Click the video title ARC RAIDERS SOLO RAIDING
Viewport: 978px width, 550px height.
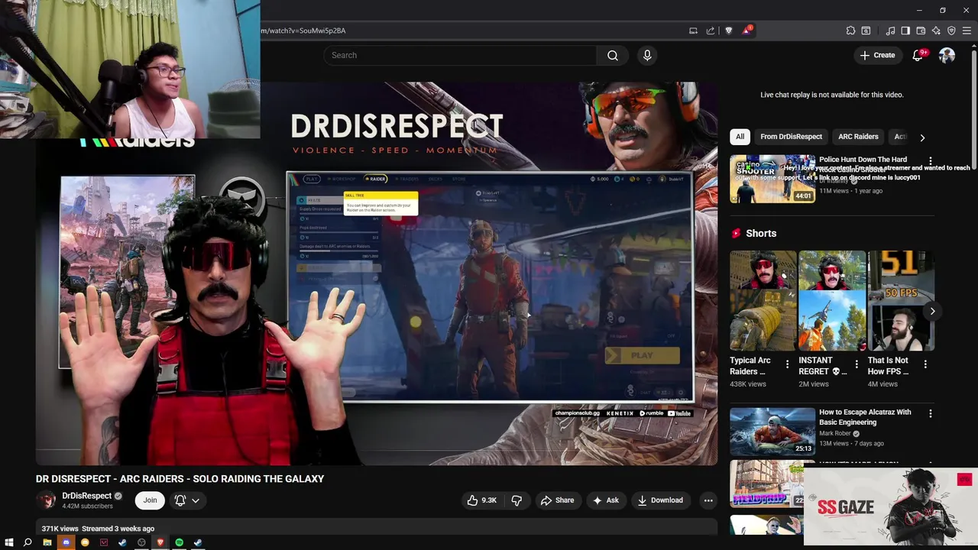point(180,479)
